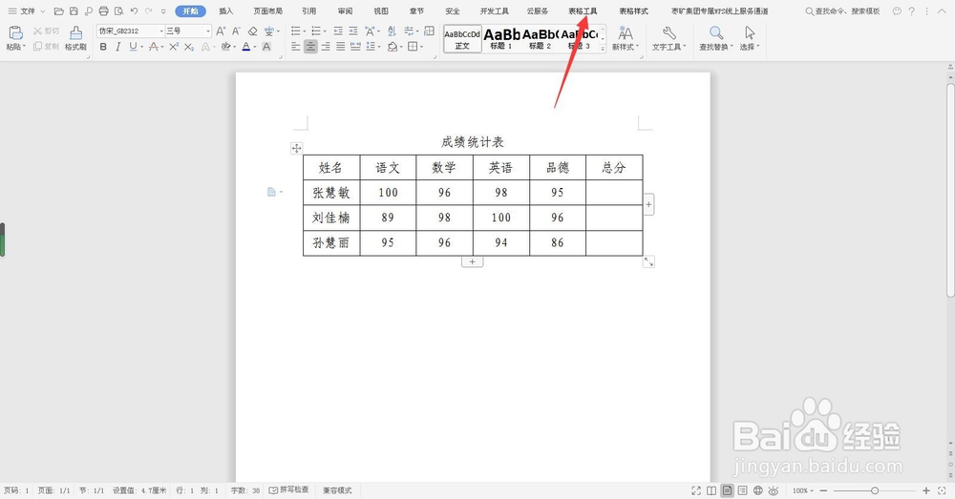
Task: Increase font size with the A+ icon
Action: tap(221, 31)
